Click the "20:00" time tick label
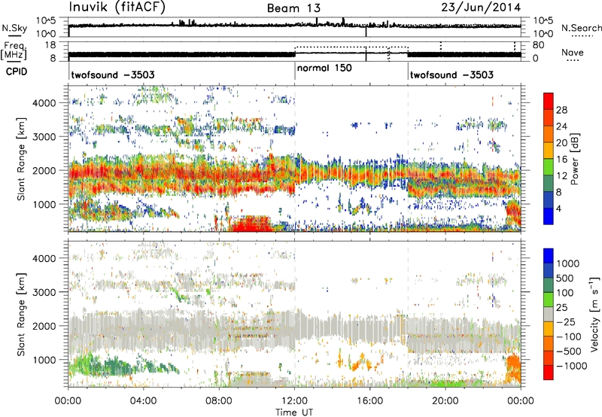Screen dimensions: 602x417 [x=445, y=401]
